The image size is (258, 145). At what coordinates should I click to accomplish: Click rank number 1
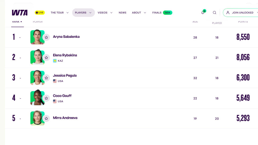(x=14, y=37)
